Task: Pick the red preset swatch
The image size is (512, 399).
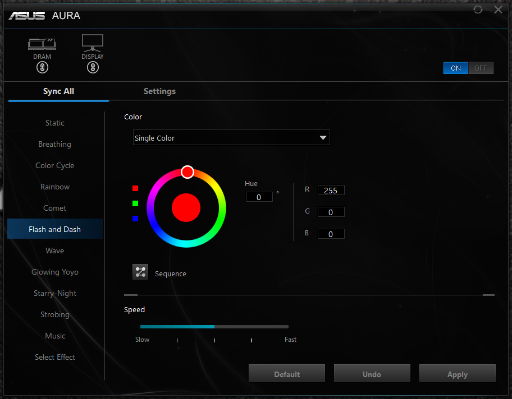Action: click(x=135, y=188)
